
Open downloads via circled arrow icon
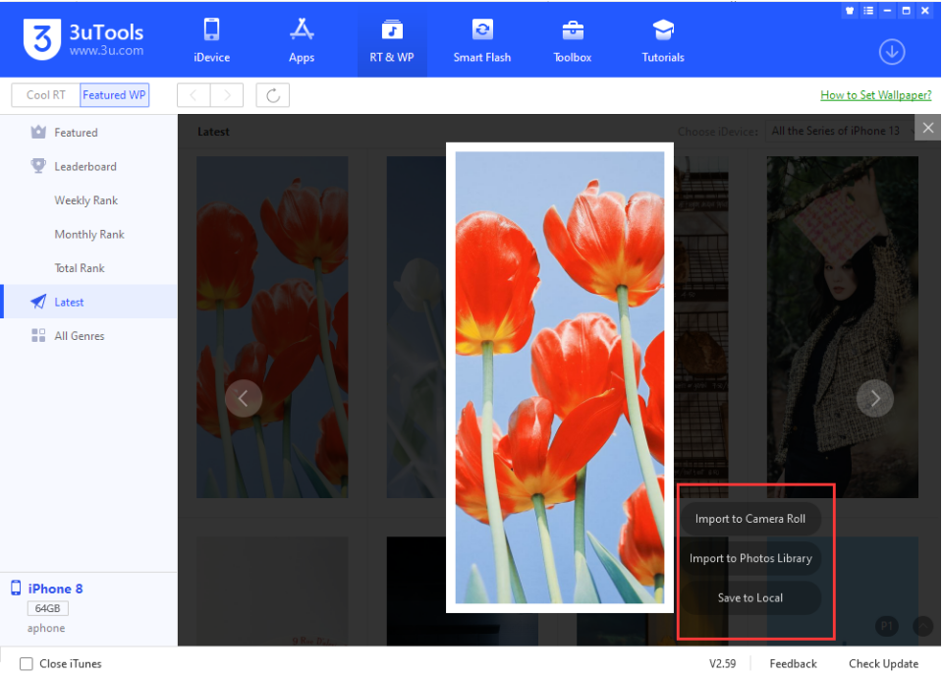891,52
